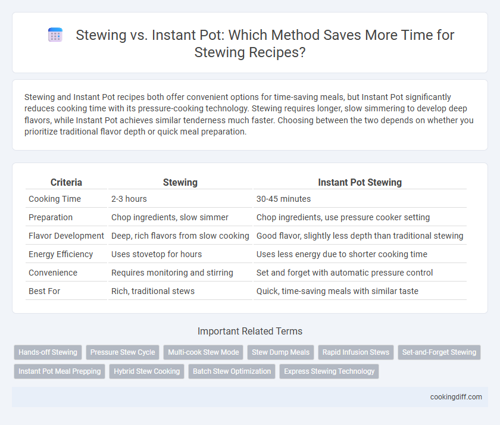500x425 pixels.
Task: Click 'Good flavor, slightly less depth' cell
Action: (x=360, y=236)
